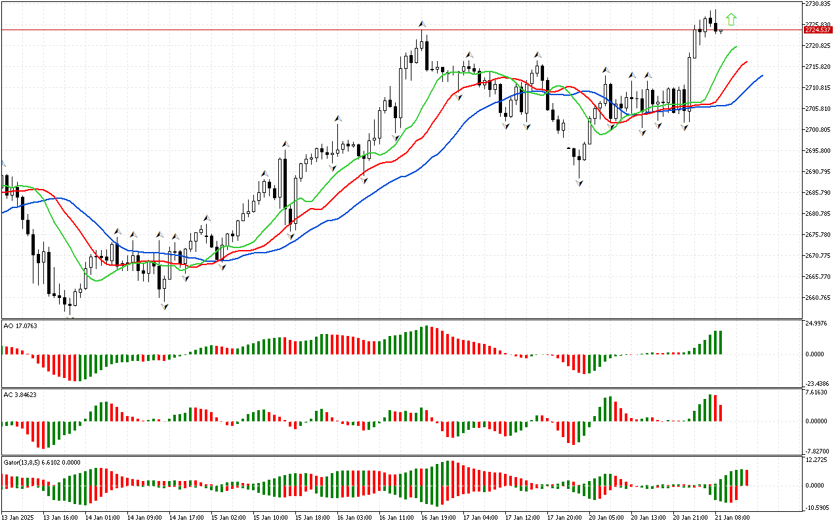Click the 2715.820 price scale value
Viewport: 840px width, 525px height.
[x=818, y=67]
